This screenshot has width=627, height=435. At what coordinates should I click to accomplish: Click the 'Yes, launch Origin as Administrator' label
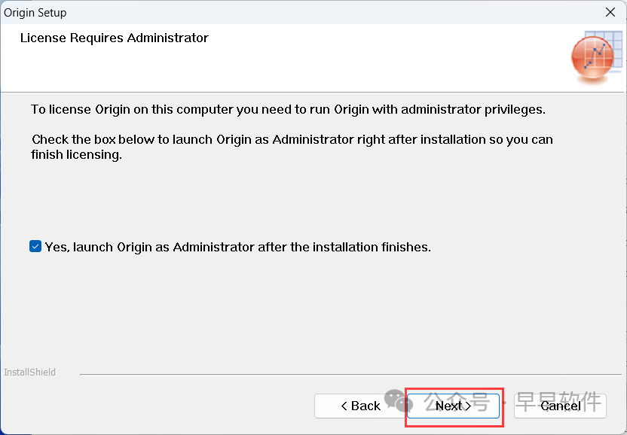[237, 247]
